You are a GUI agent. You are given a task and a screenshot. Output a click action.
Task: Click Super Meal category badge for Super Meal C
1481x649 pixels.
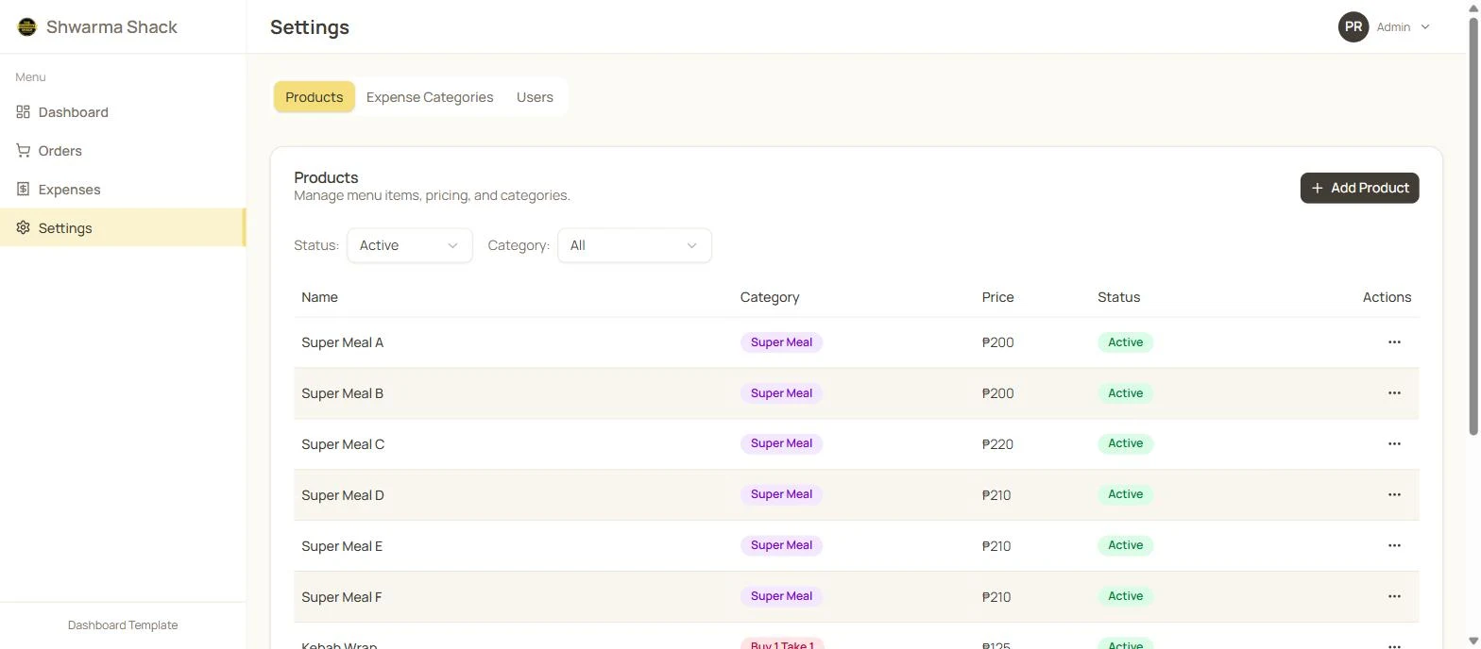[781, 443]
